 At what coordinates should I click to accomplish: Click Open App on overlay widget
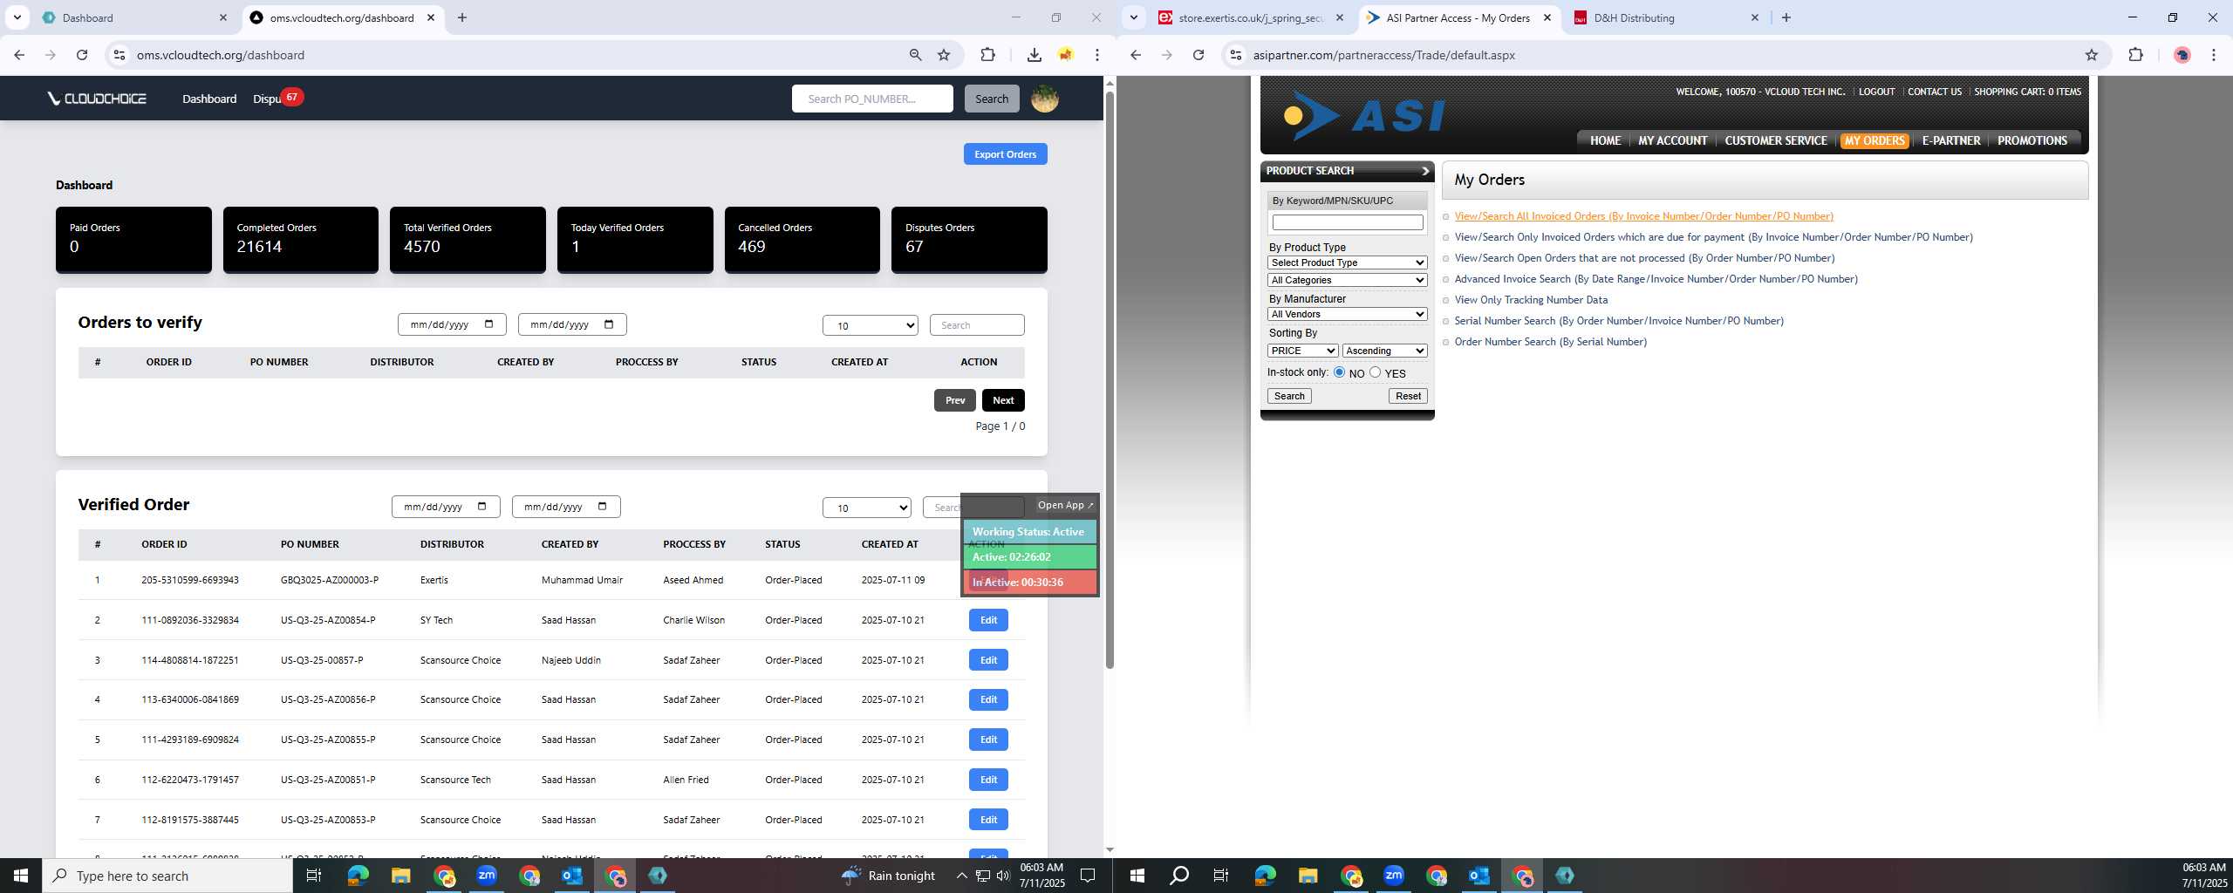point(1065,505)
